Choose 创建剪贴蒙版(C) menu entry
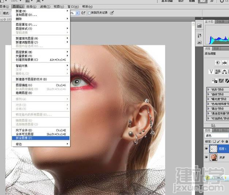229x195 pixels. (41, 60)
